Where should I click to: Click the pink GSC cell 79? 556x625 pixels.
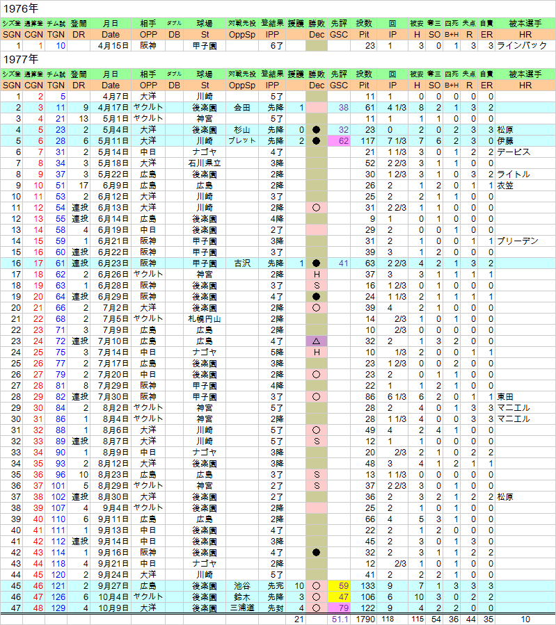click(x=339, y=608)
